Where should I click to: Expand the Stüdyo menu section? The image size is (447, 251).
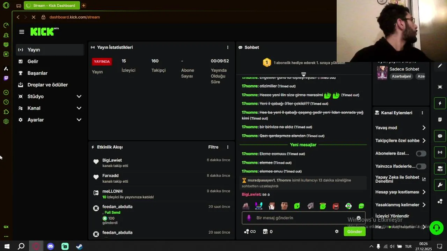coord(50,97)
